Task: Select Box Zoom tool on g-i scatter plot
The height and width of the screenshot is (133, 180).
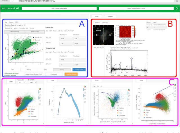Action: 40,95
